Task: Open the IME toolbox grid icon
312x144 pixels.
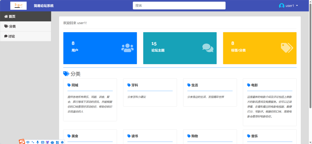Action: point(57,142)
